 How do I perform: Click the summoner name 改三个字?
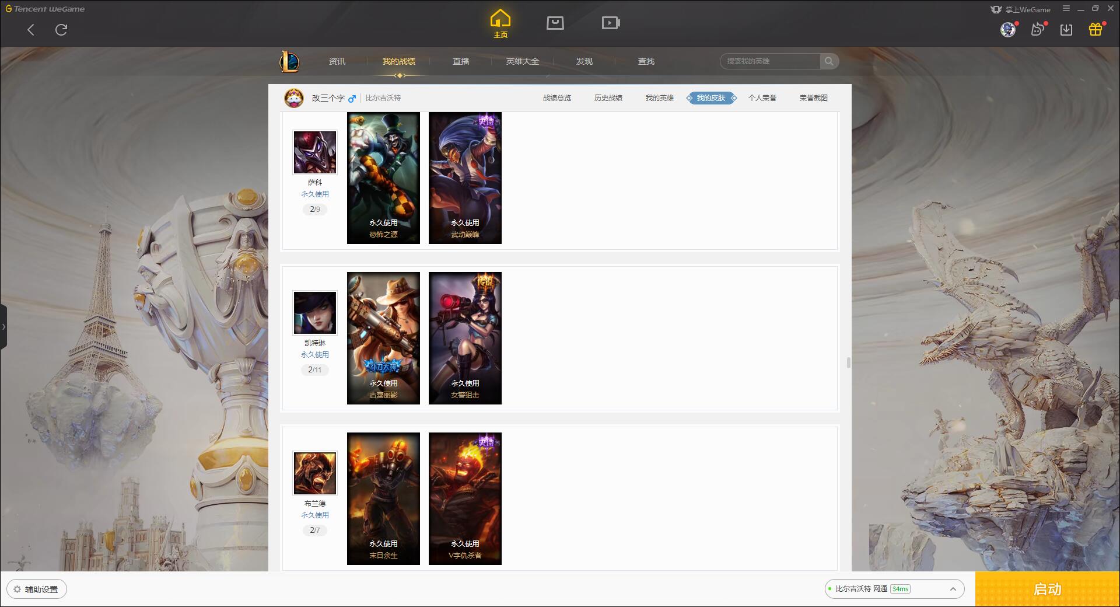328,98
